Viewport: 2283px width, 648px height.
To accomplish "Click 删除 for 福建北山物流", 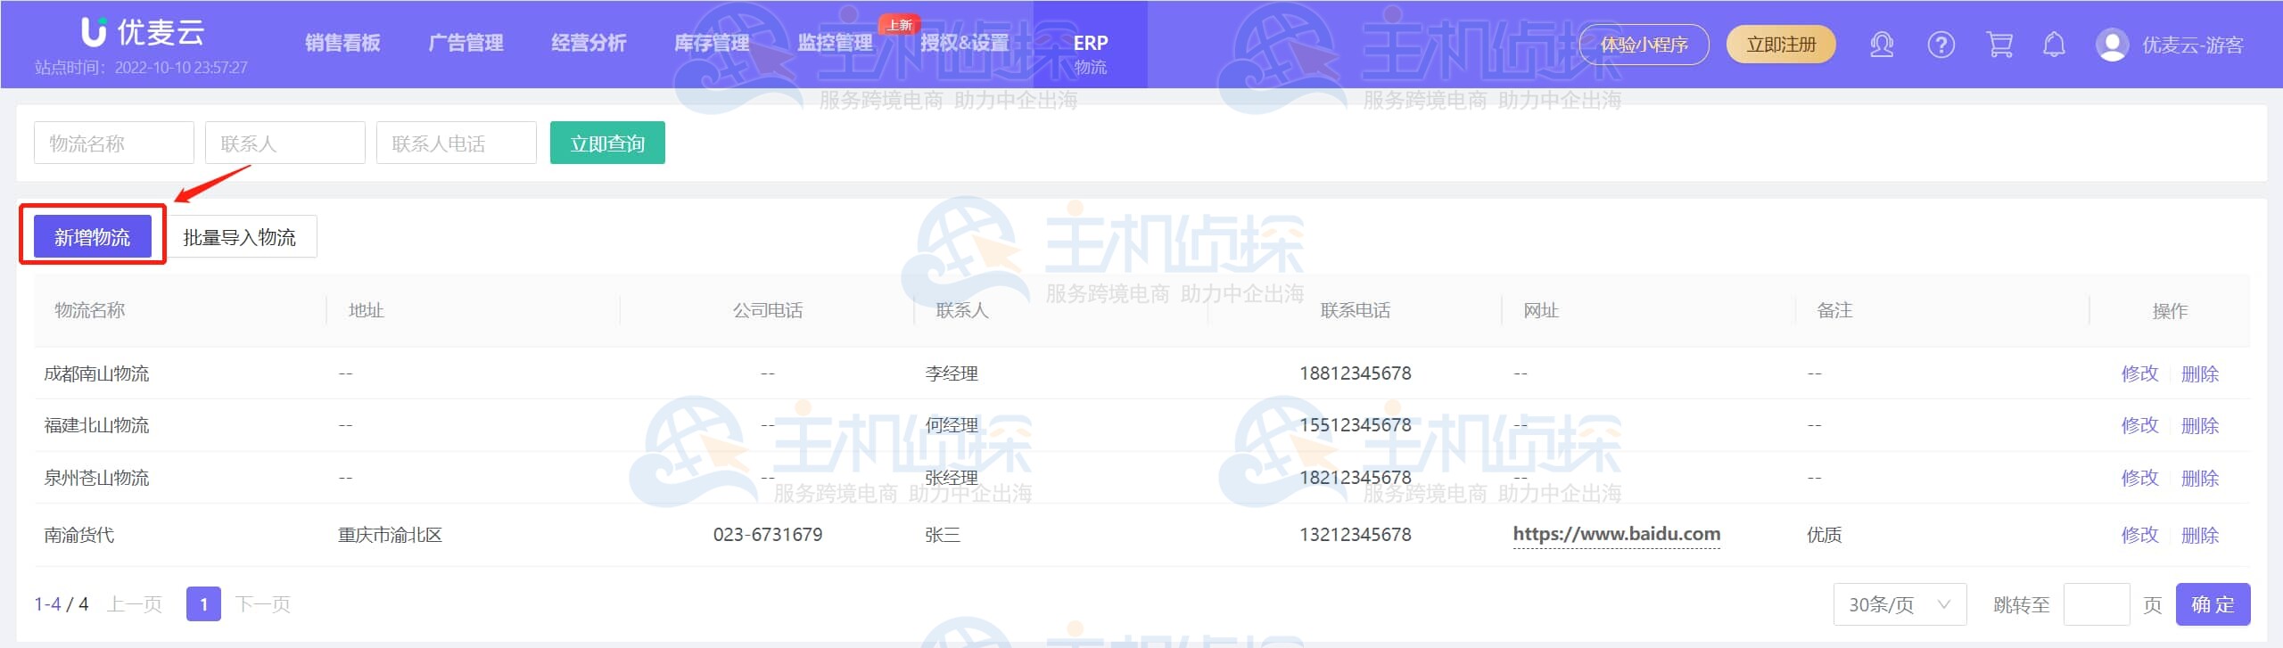I will 2200,425.
